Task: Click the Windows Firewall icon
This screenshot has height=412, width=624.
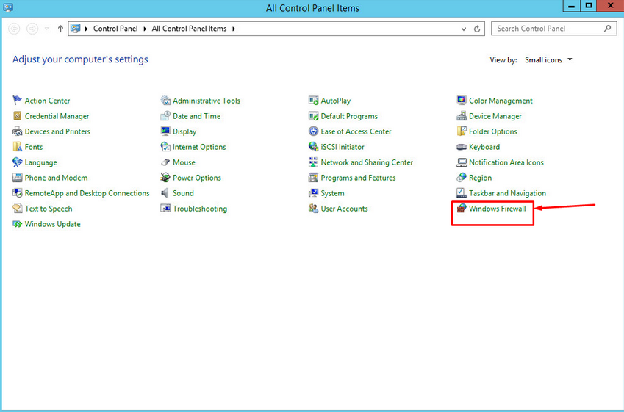Action: pyautogui.click(x=462, y=209)
